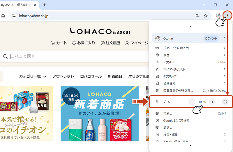Select 閲覧履歴データを削除 menu item

190,90
